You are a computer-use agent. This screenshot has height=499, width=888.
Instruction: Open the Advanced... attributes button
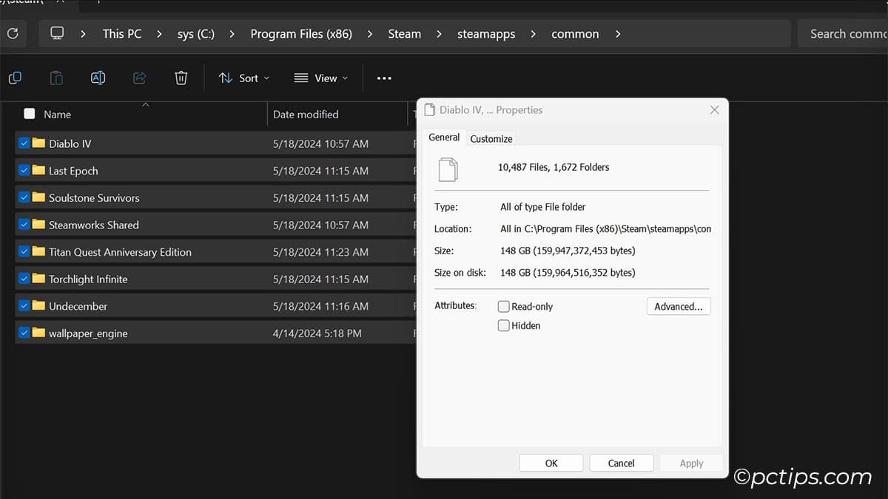678,306
